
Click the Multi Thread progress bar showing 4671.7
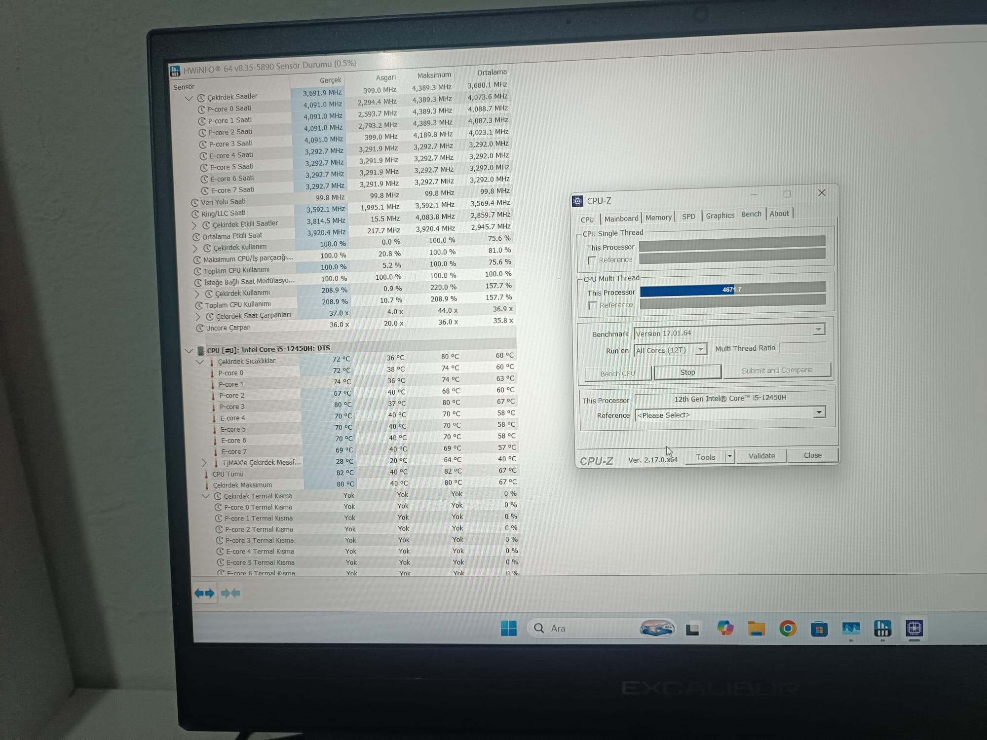tap(732, 289)
